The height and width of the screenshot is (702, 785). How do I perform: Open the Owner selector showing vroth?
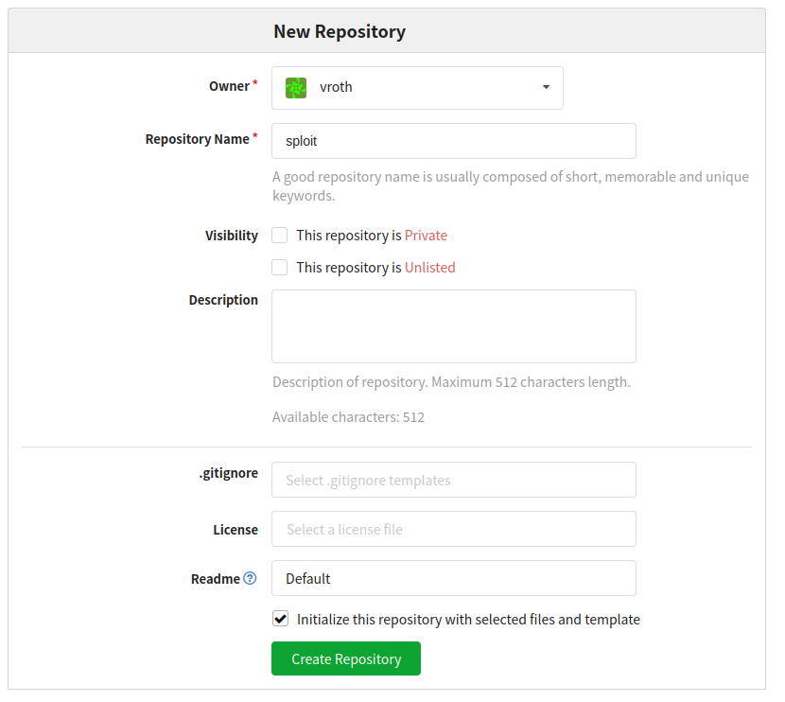pyautogui.click(x=417, y=88)
